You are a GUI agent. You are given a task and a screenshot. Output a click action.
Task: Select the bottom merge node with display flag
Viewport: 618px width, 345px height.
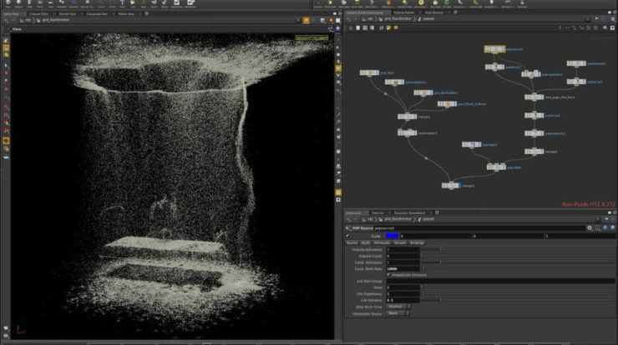[452, 186]
